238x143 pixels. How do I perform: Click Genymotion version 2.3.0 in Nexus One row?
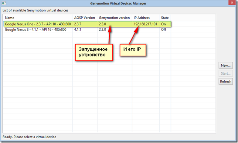tap(102, 24)
